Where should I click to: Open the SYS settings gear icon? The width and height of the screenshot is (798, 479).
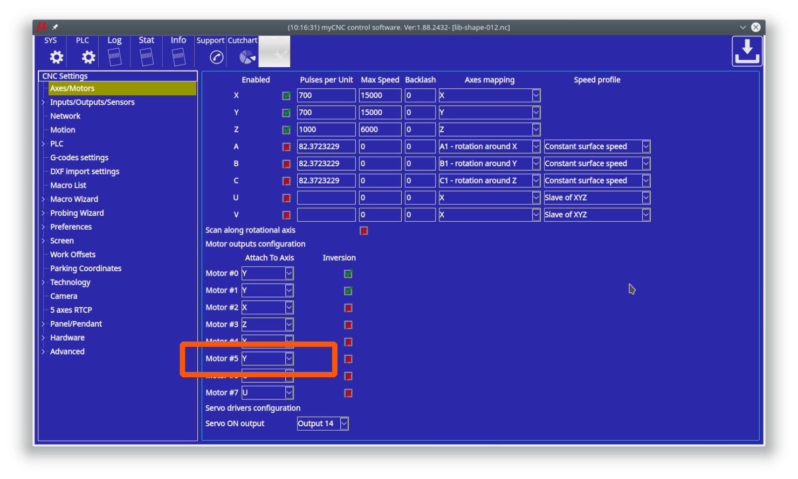click(x=56, y=57)
